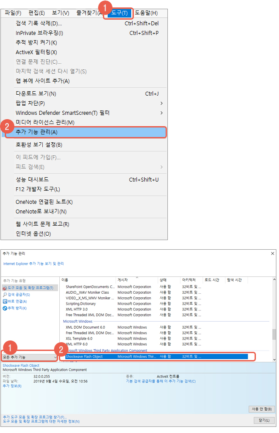Sort by 이름 column header
Viewport: 279px width, 433px height.
[x=88, y=280]
